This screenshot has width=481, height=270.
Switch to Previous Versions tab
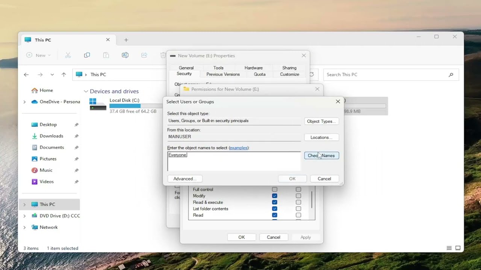click(223, 74)
